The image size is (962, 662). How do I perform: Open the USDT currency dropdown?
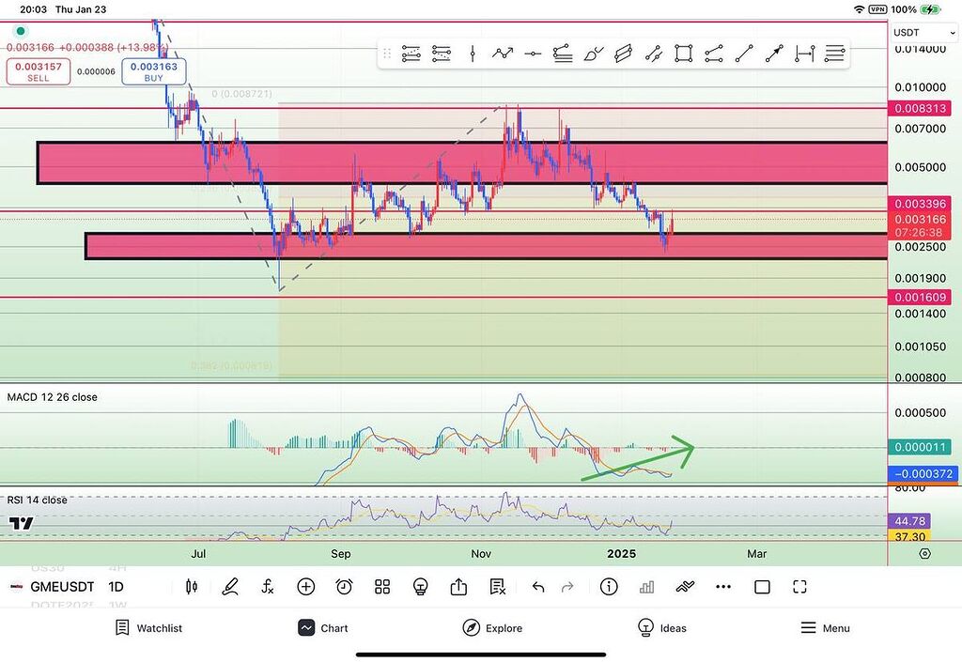click(923, 33)
